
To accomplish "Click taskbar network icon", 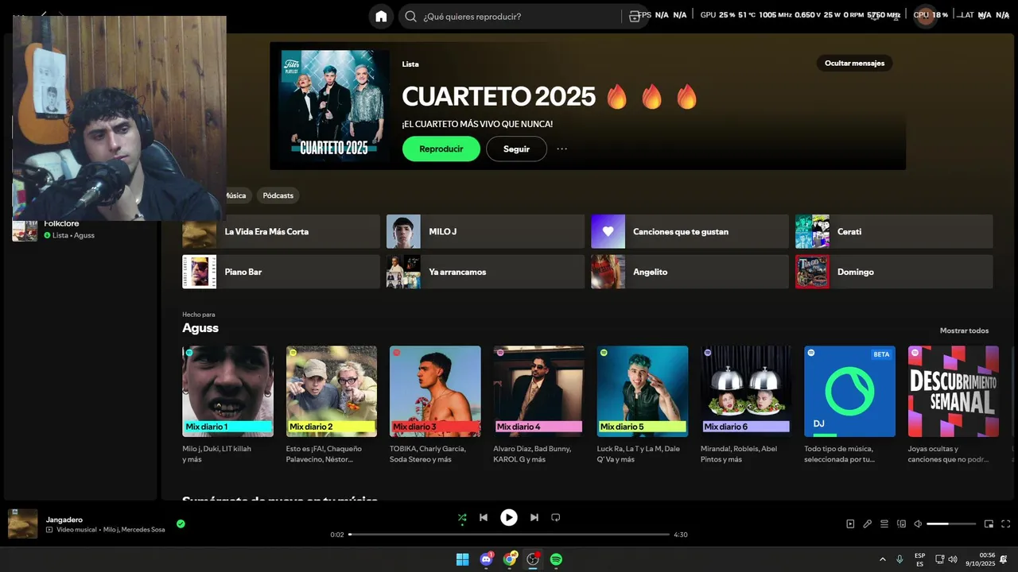I will click(939, 559).
